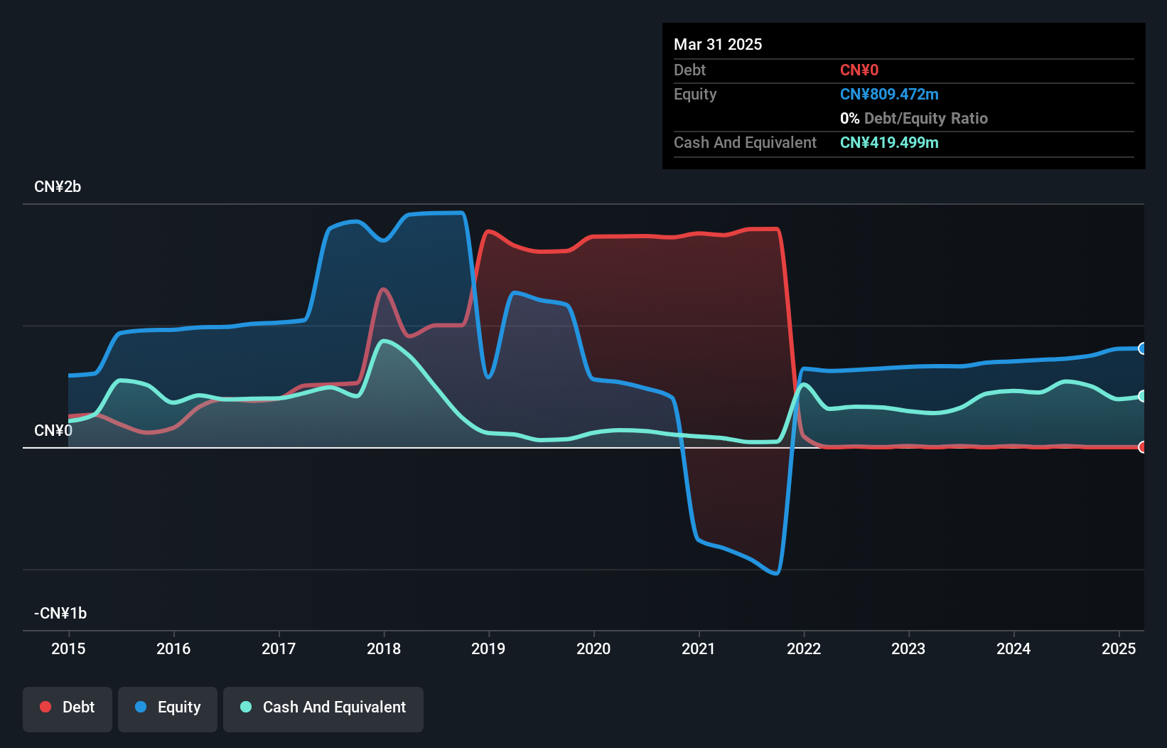Click the 2020 x-axis label
Image resolution: width=1167 pixels, height=748 pixels.
pos(593,648)
